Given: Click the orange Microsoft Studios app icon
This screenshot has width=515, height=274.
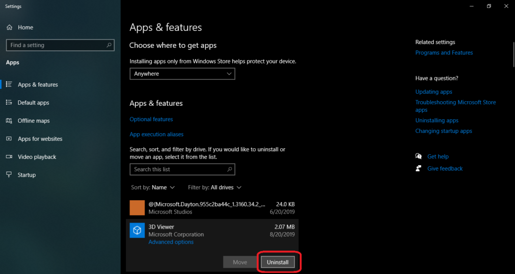Looking at the screenshot, I should point(137,208).
